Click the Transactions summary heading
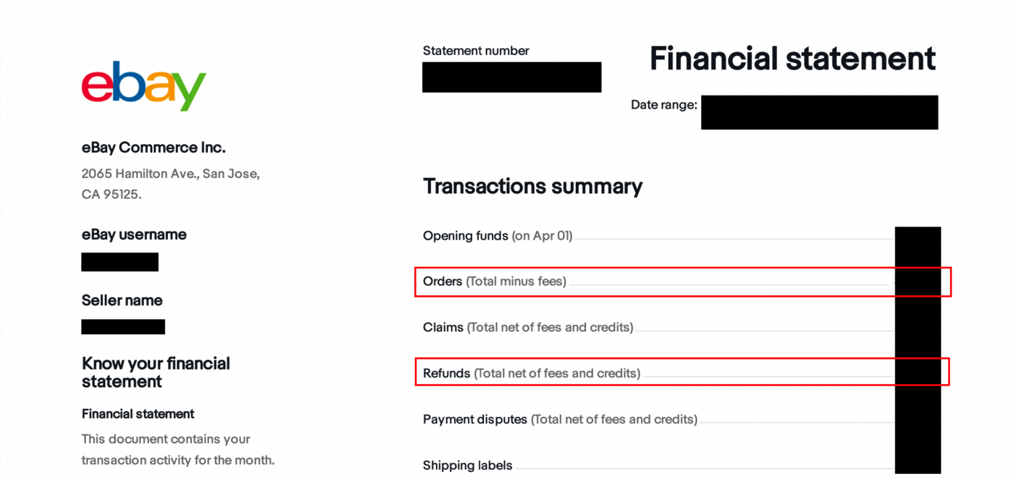This screenshot has height=479, width=1014. click(532, 186)
